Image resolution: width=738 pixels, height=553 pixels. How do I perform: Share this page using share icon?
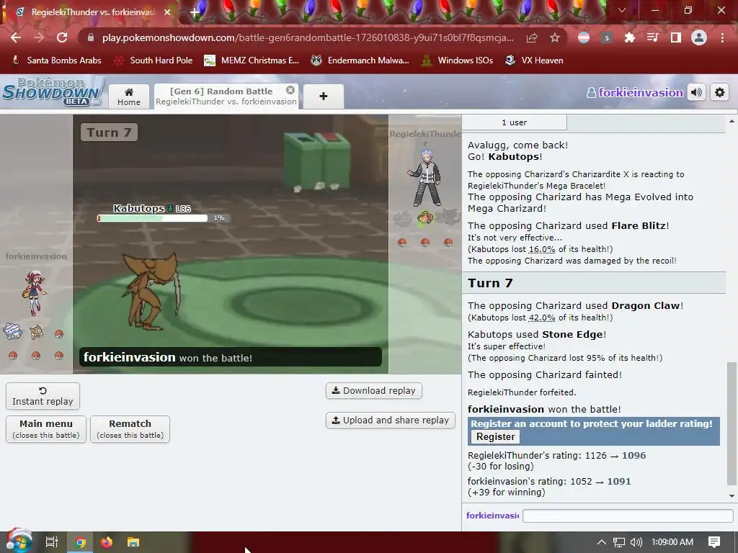(x=532, y=37)
